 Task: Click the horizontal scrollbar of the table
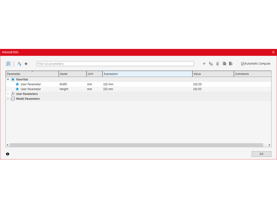(132, 145)
